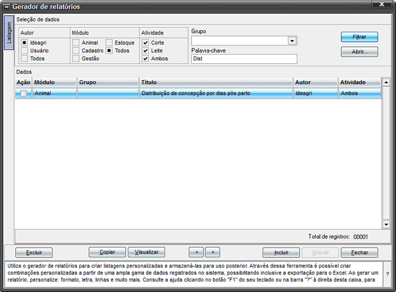Screen dimensions: 396x292
Task: Click the Palavra-chave input field
Action: 244,59
